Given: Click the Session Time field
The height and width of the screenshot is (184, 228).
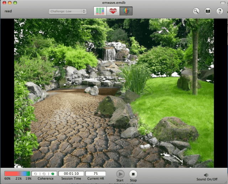Looking at the screenshot, I should 71,174.
